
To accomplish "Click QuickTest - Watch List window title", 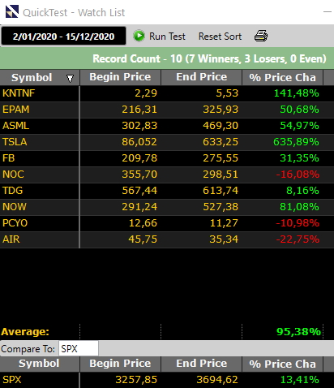I will (74, 12).
